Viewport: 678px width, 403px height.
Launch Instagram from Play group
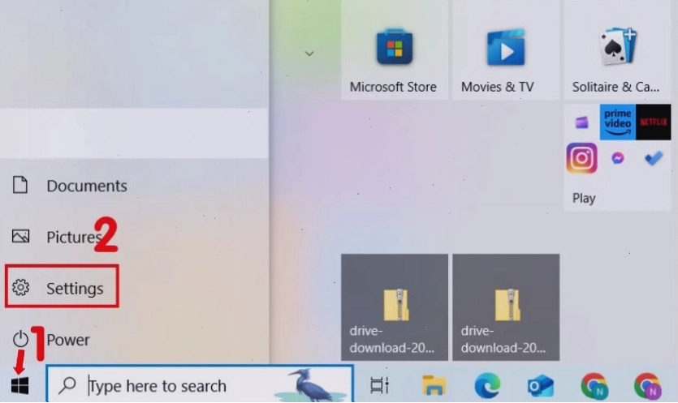tap(581, 158)
